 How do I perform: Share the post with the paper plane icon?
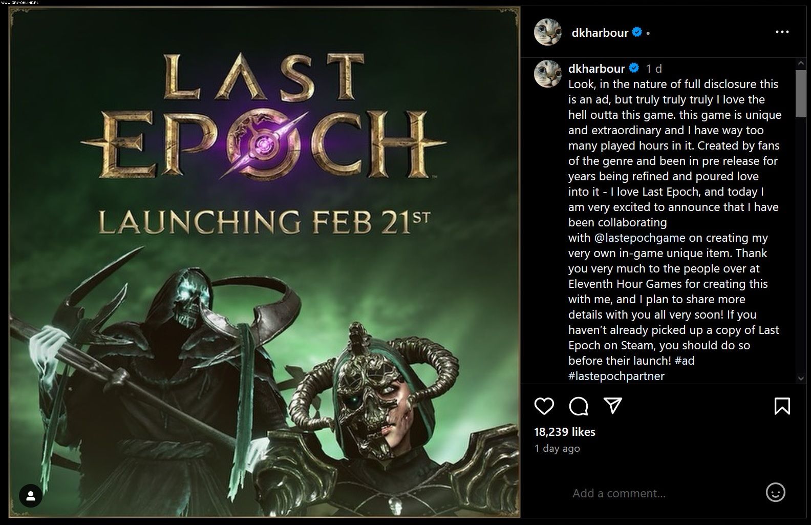612,406
